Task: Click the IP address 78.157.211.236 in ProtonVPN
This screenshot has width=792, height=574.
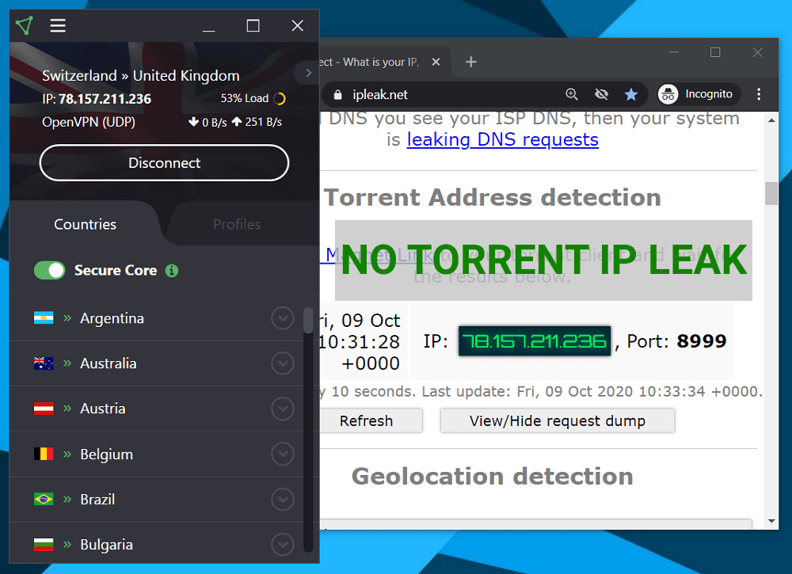Action: pos(105,99)
